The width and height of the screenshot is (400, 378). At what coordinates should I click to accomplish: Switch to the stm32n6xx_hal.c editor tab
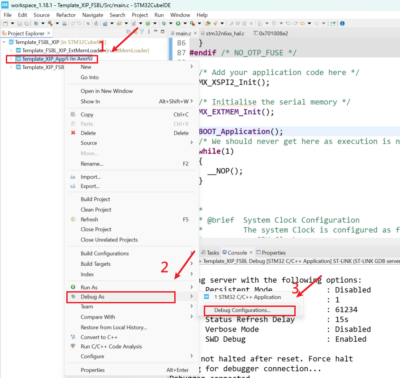click(223, 34)
